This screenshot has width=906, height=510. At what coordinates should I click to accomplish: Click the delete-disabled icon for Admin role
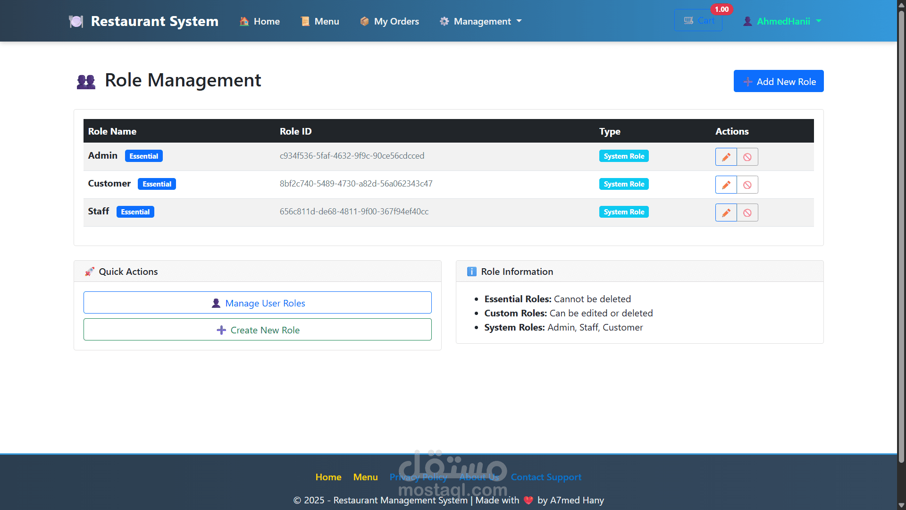(747, 157)
